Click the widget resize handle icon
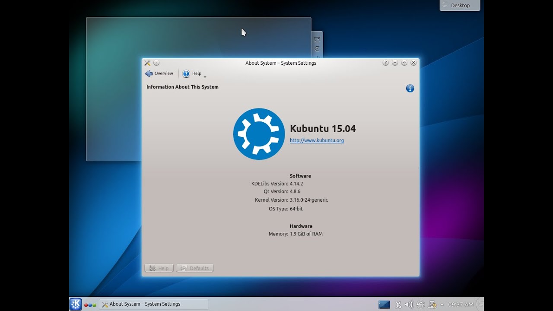553x311 pixels. (317, 39)
